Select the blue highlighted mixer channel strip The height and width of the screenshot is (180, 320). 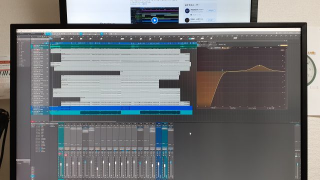click(158, 150)
